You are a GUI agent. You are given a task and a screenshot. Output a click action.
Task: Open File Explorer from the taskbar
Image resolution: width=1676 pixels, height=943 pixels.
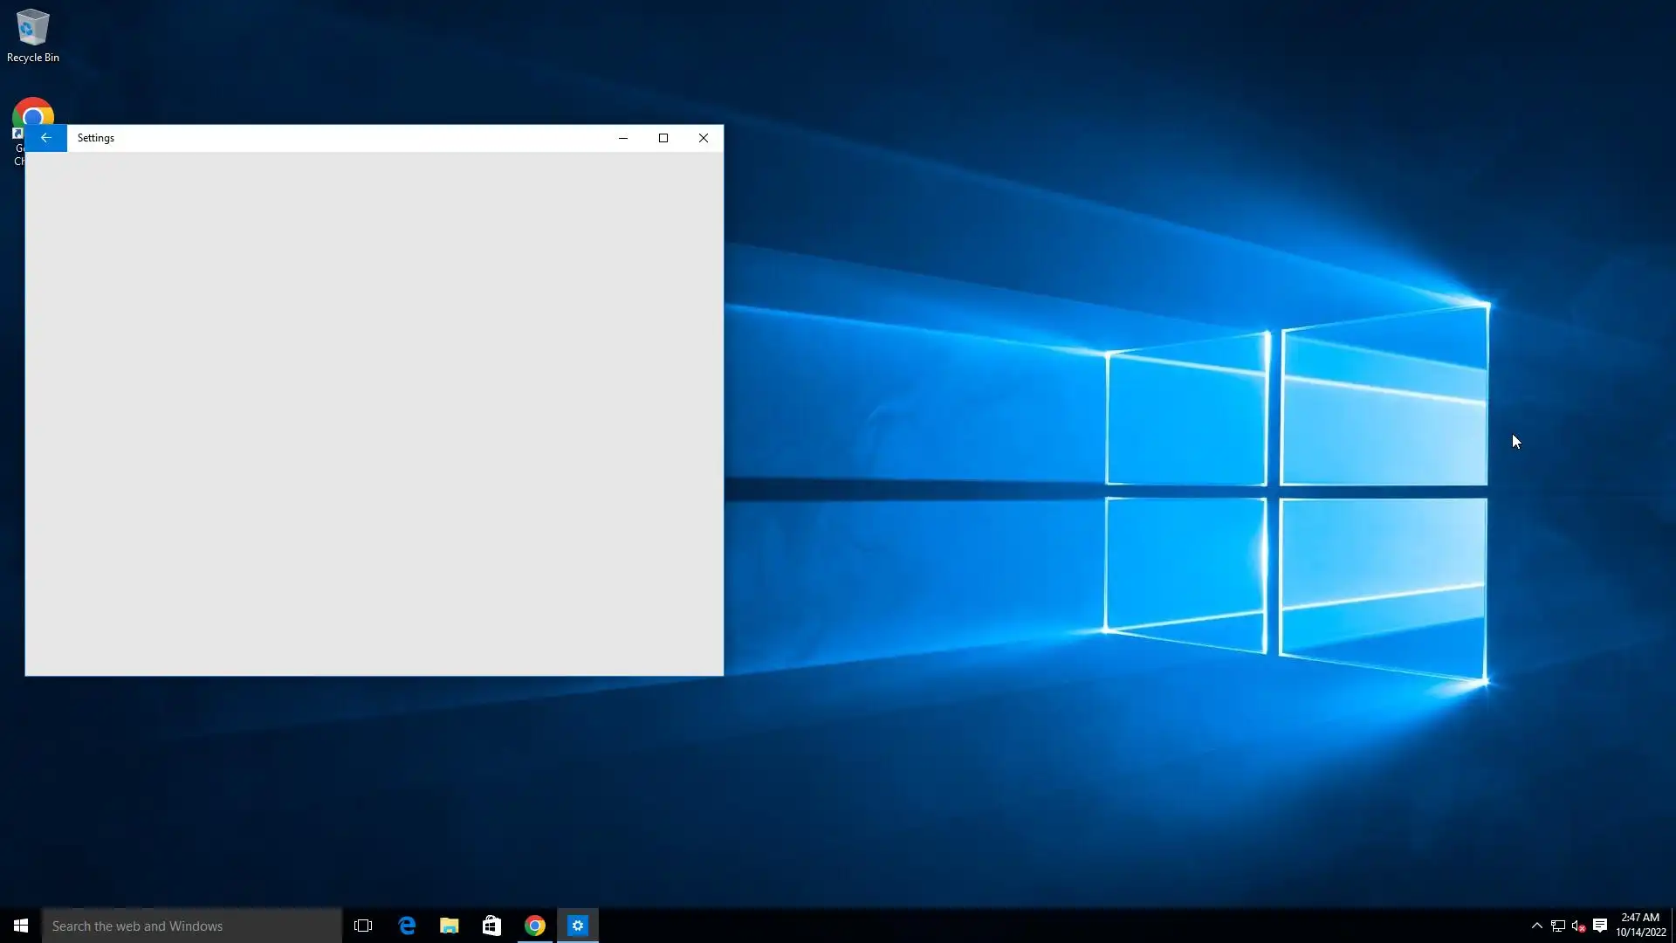(x=449, y=926)
